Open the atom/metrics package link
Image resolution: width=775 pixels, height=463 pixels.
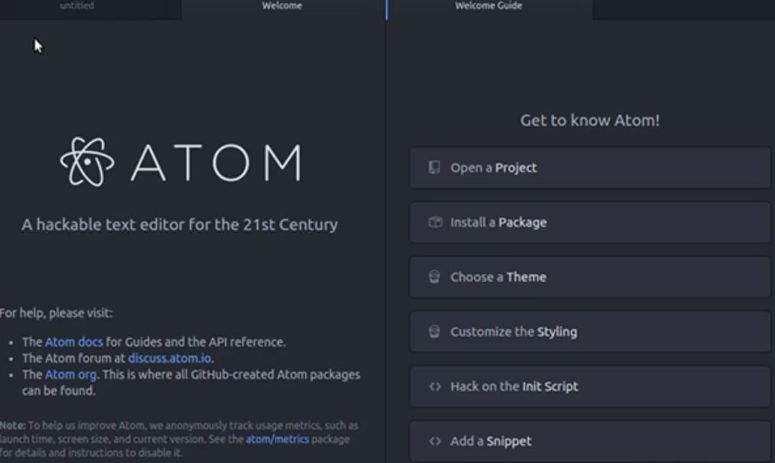[x=278, y=439]
